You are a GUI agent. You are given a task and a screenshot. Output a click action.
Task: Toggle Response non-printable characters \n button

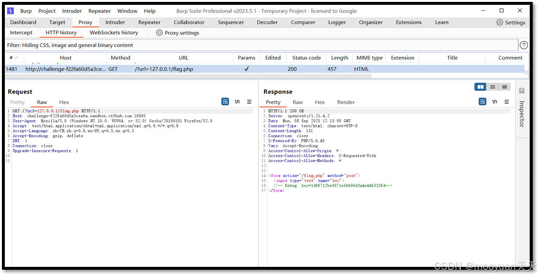pos(495,101)
